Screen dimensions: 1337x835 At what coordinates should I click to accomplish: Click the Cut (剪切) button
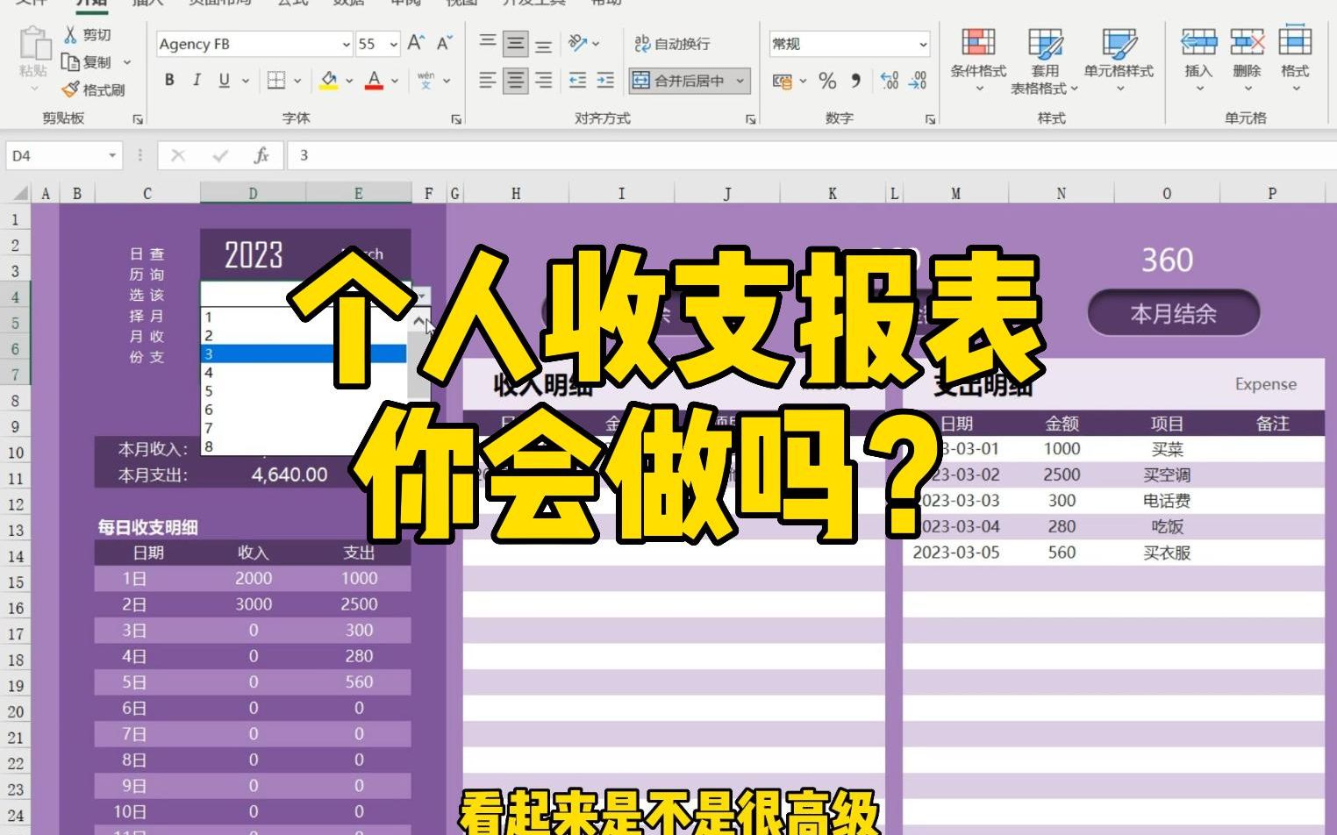pos(87,35)
